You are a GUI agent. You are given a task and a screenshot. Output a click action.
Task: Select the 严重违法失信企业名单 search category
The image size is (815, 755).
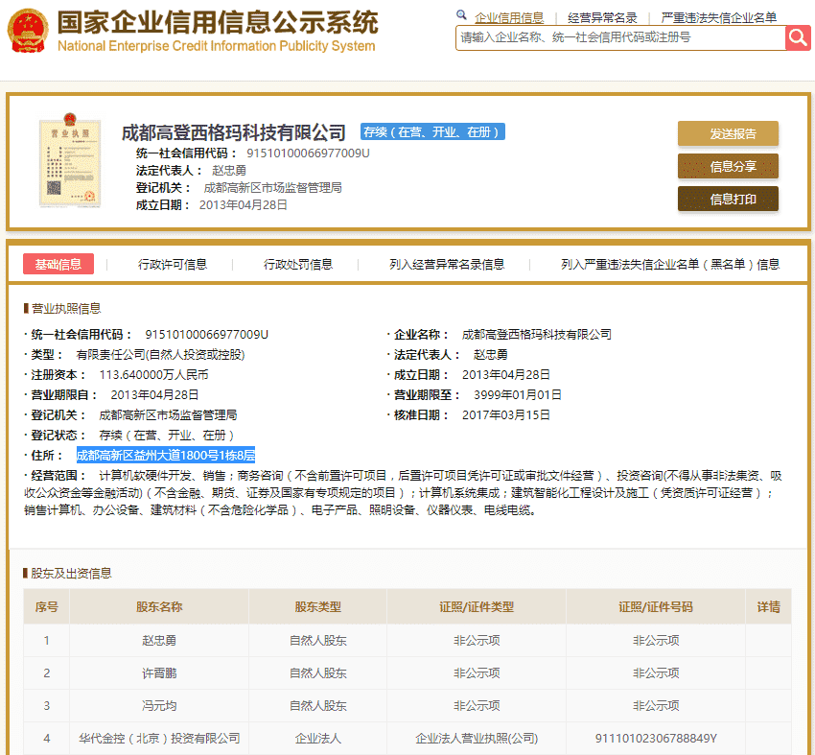pyautogui.click(x=718, y=17)
